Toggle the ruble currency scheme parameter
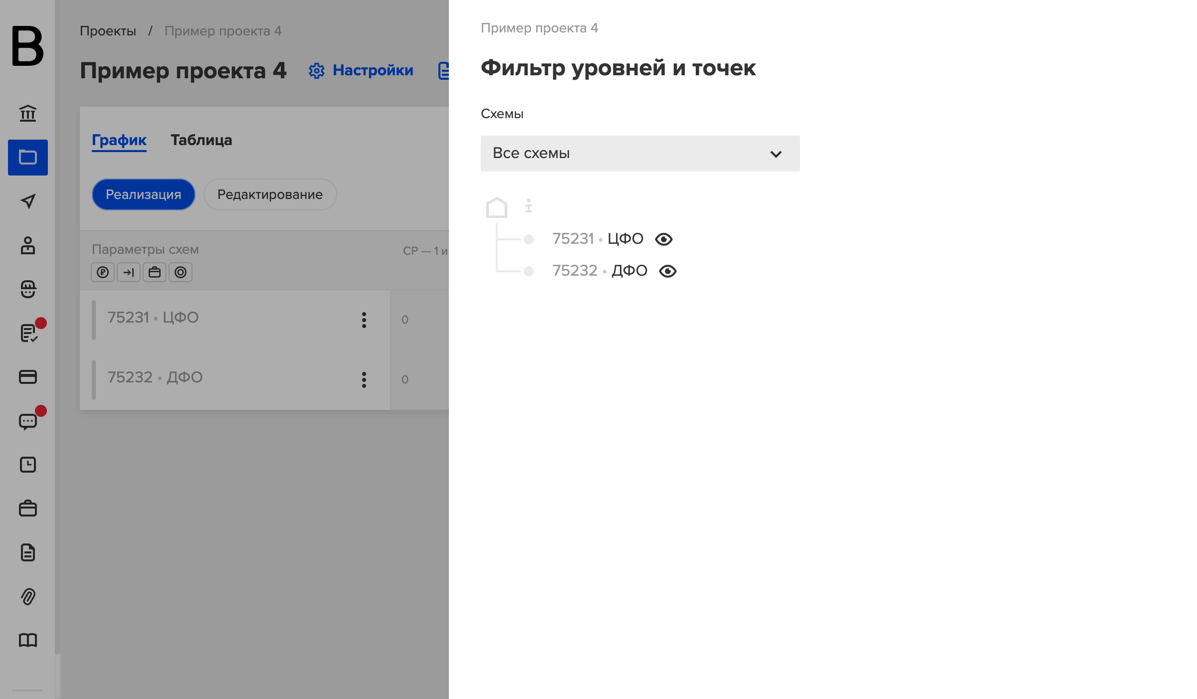Screen dimensions: 1197x699 click(103, 272)
